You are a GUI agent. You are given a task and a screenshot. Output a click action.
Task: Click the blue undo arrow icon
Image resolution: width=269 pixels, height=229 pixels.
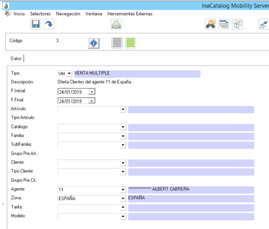tap(49, 24)
